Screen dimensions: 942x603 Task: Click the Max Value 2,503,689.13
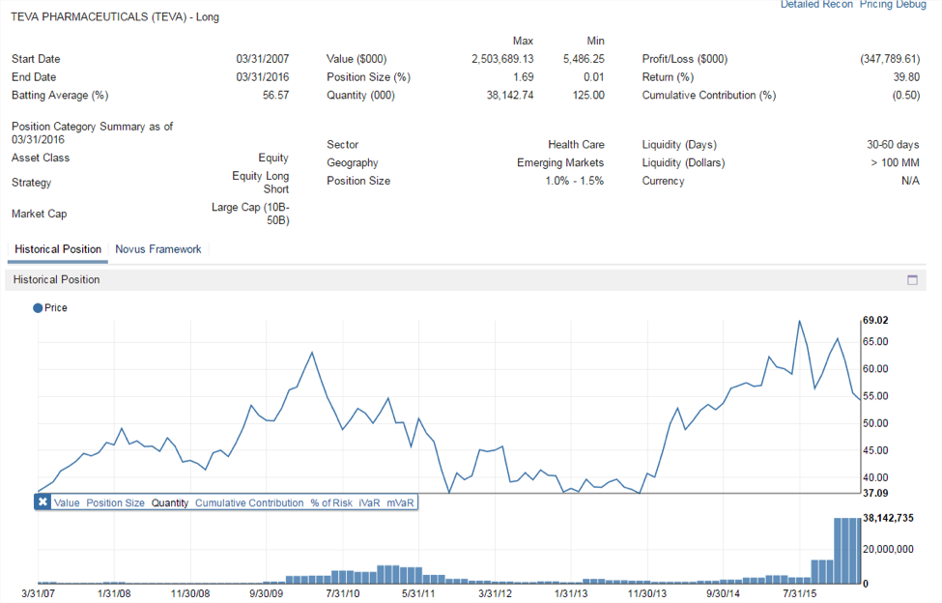pyautogui.click(x=502, y=59)
